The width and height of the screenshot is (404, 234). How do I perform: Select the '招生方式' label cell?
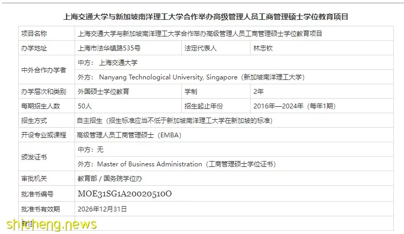click(47, 120)
